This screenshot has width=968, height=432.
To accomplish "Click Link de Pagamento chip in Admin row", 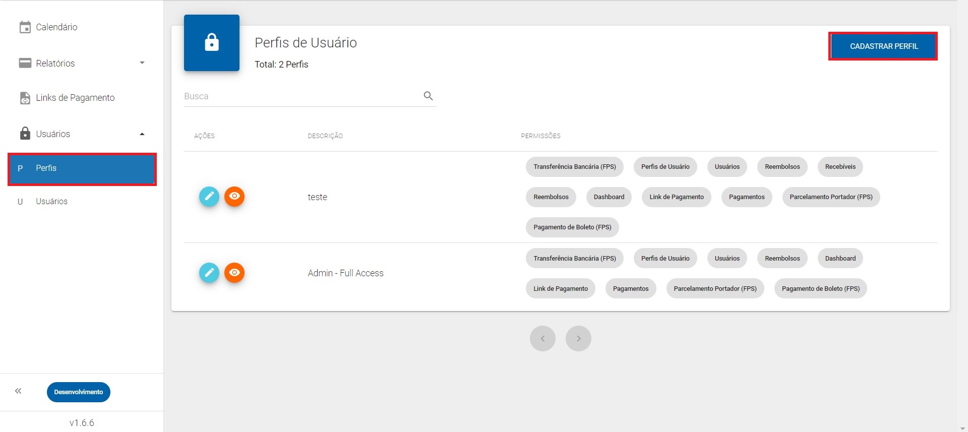I will coord(561,289).
